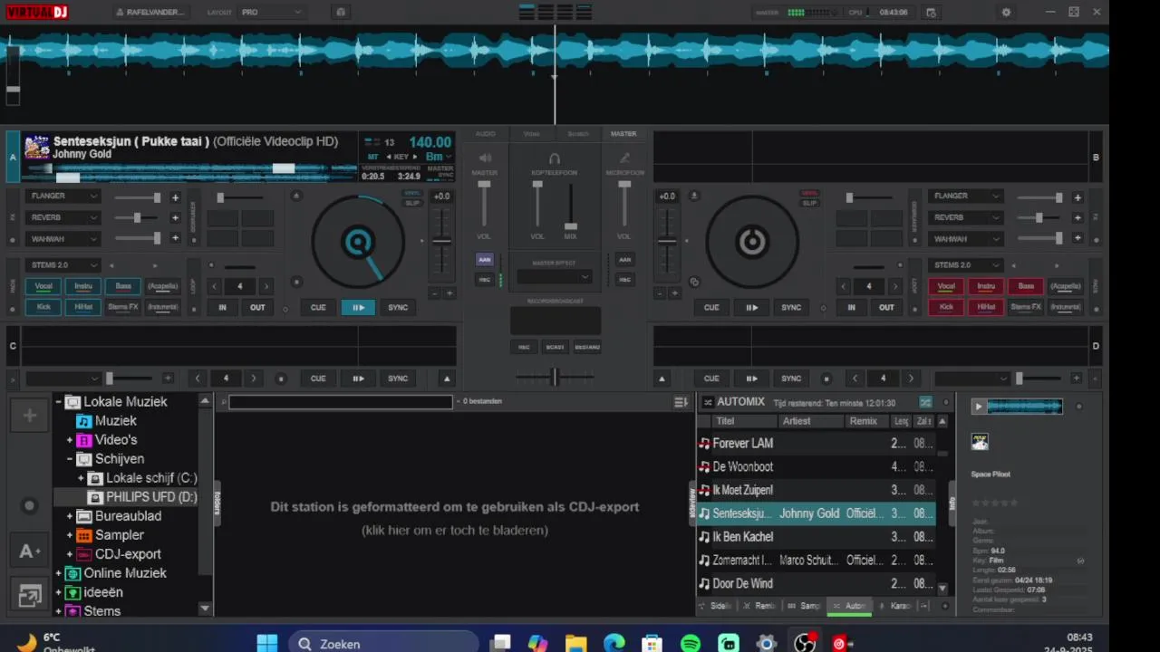Viewport: 1160px width, 652px height.
Task: Open Microsoft Edge from the taskbar
Action: (614, 644)
